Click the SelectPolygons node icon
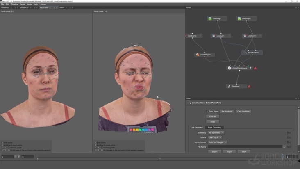 tap(198, 55)
